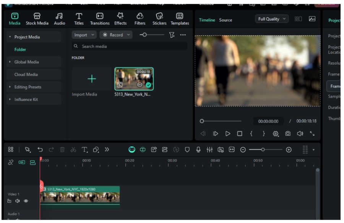Toggle visibility of the Video 1 track

[x=26, y=201]
